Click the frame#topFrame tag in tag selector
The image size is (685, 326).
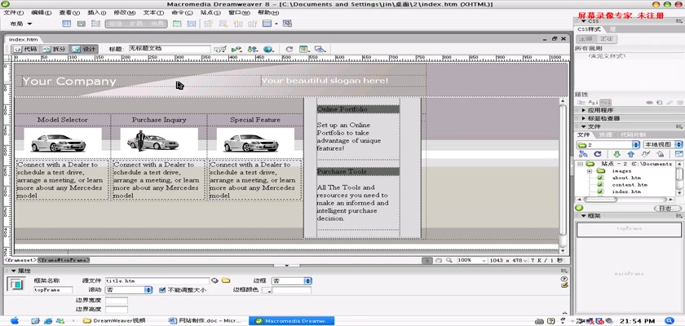click(64, 260)
